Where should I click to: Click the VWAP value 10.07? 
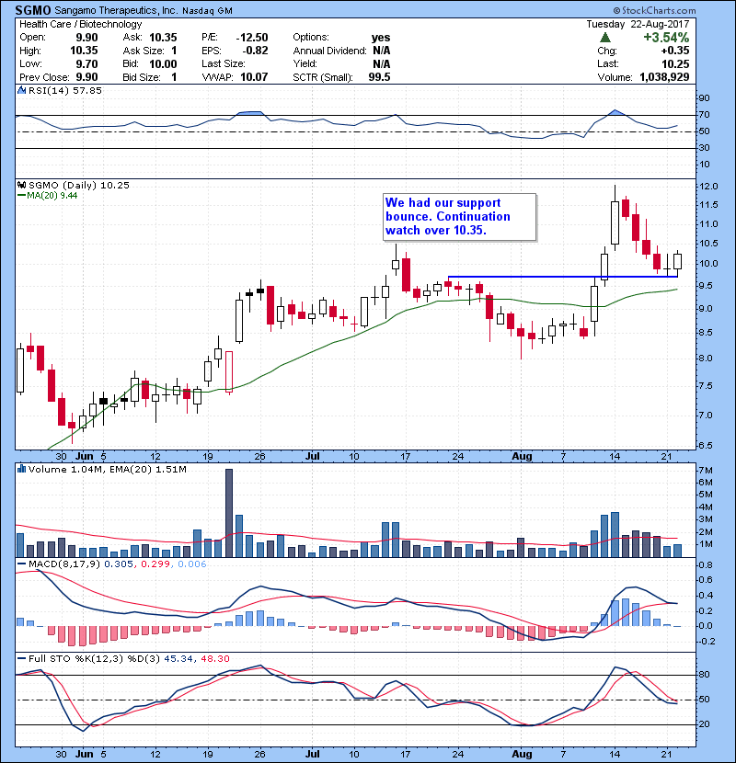(x=254, y=77)
